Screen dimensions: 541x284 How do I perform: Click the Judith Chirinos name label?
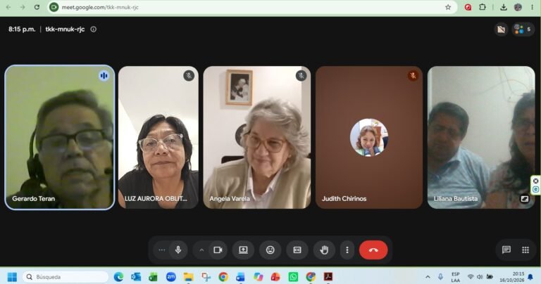[344, 199]
